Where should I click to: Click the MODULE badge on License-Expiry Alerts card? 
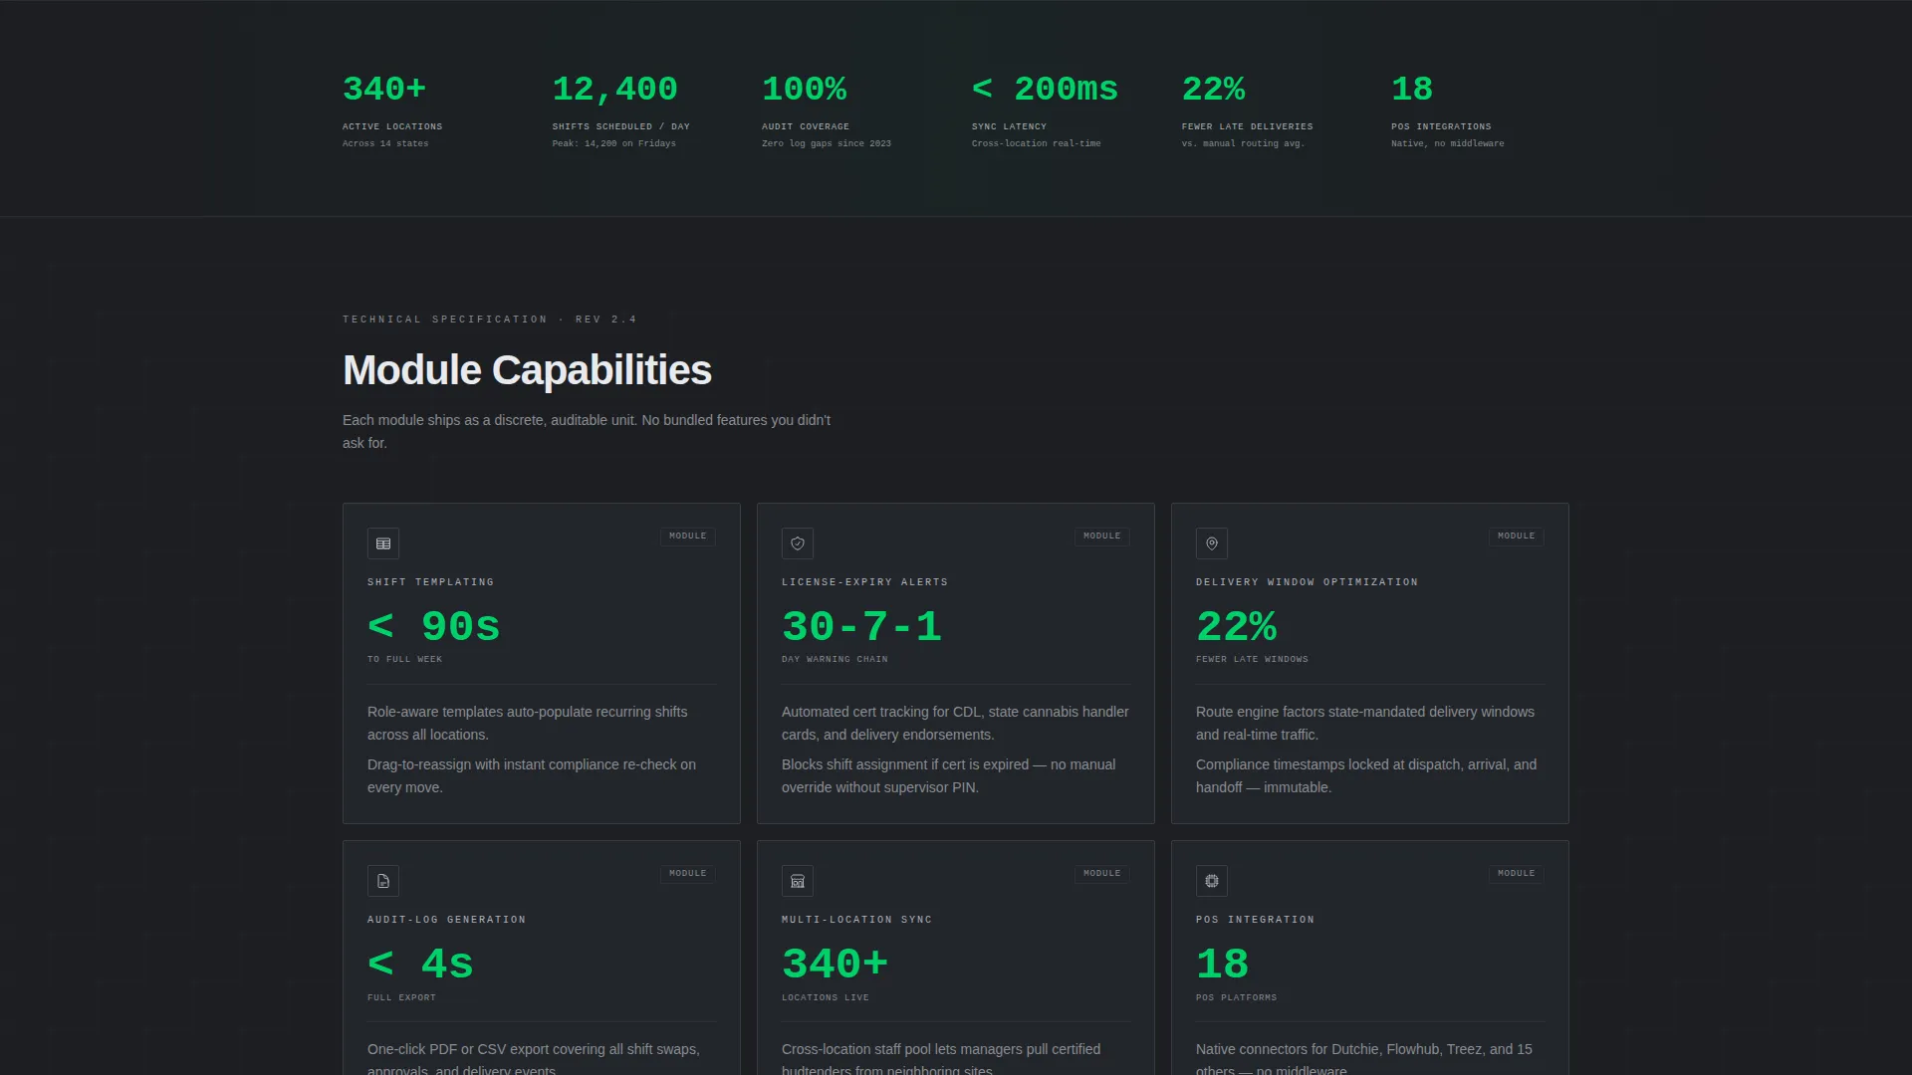1102,537
